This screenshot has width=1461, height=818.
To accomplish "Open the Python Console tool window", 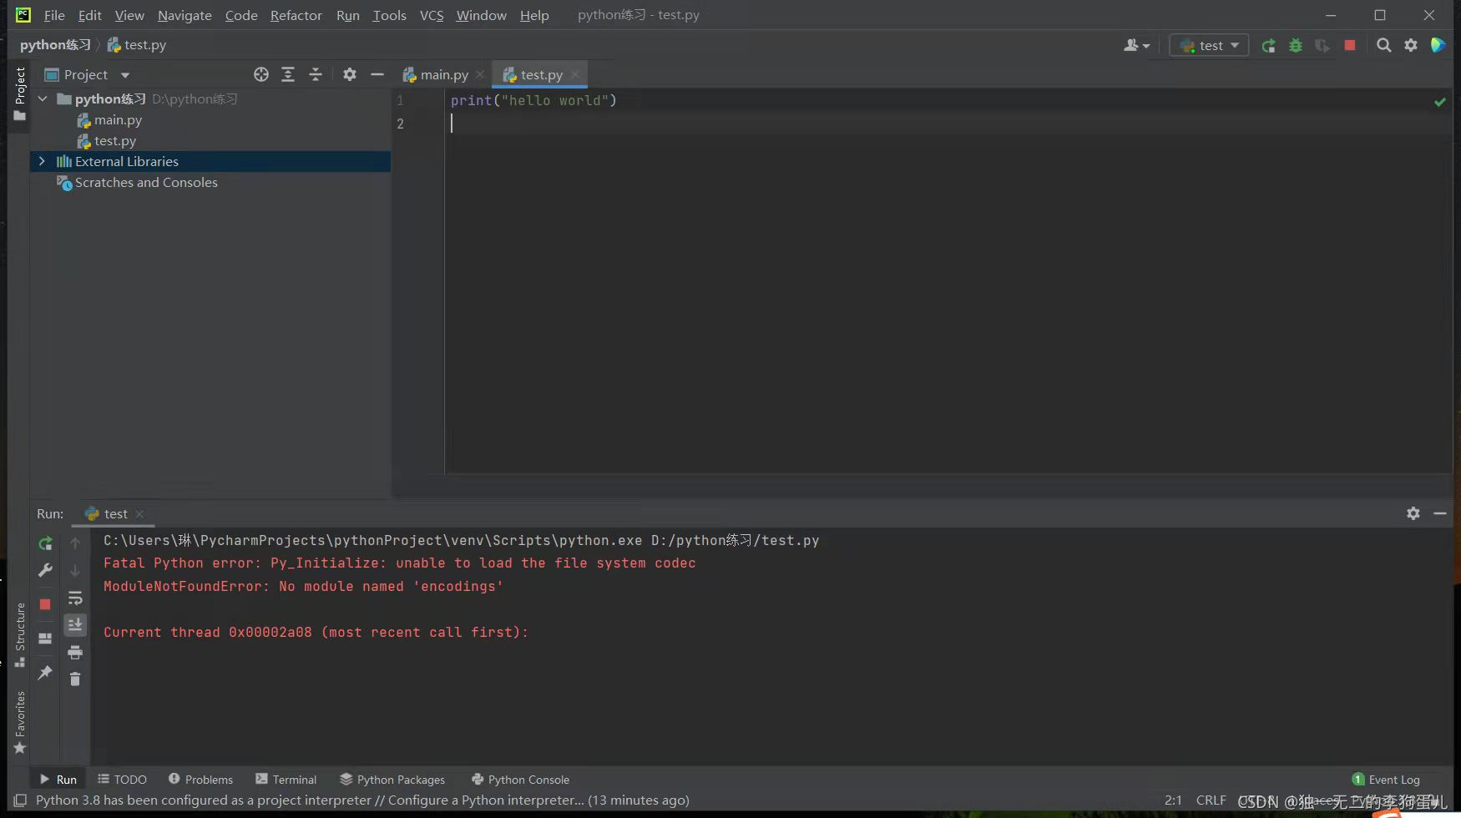I will tap(520, 779).
